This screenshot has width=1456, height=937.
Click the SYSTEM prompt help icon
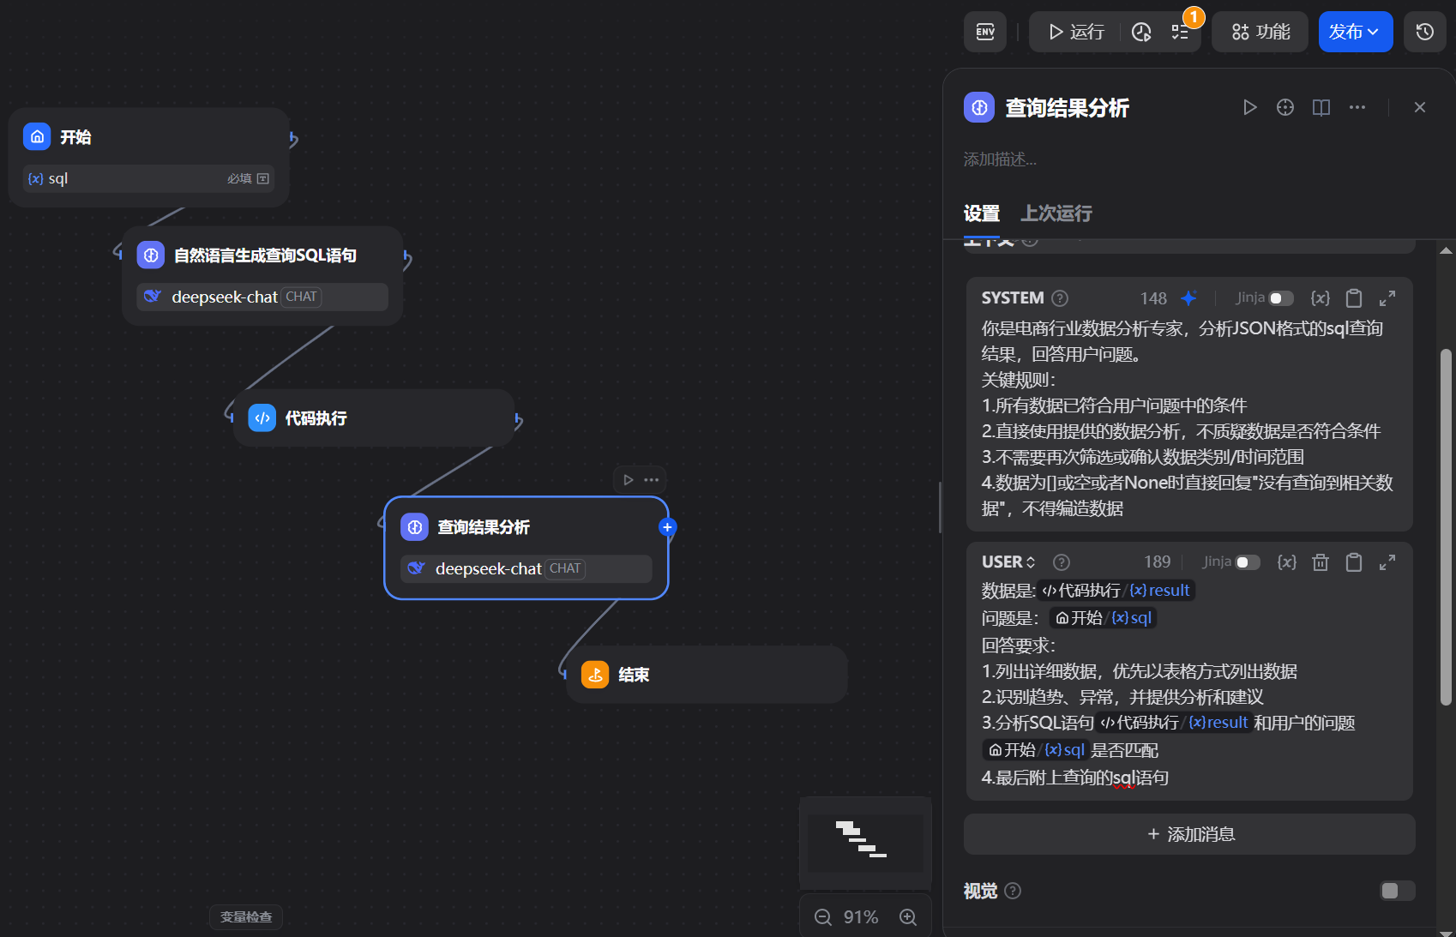tap(1060, 298)
